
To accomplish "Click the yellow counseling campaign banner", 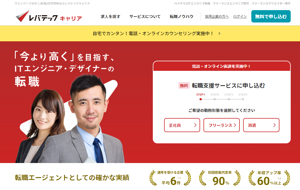I will tap(150, 33).
